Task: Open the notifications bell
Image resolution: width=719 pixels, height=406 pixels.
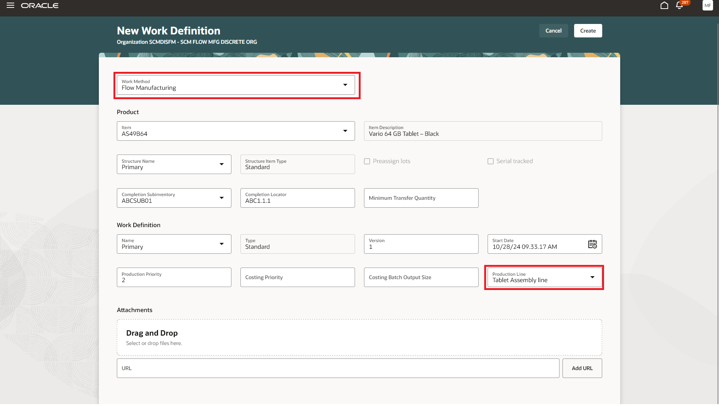Action: [679, 6]
